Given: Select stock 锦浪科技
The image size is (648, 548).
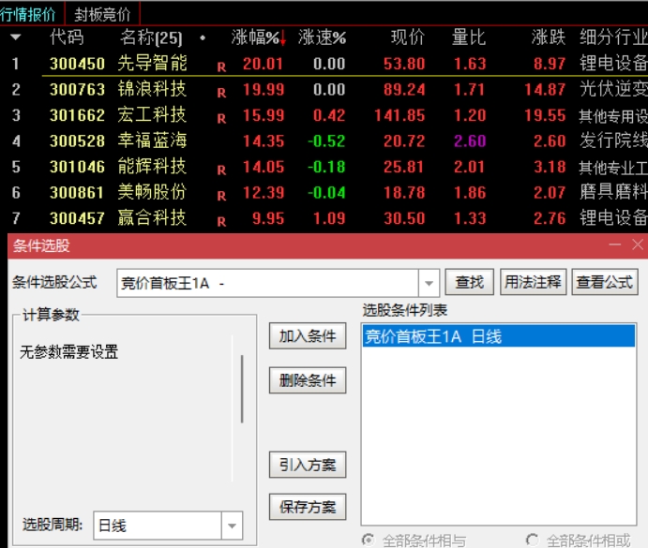Looking at the screenshot, I should tap(152, 89).
